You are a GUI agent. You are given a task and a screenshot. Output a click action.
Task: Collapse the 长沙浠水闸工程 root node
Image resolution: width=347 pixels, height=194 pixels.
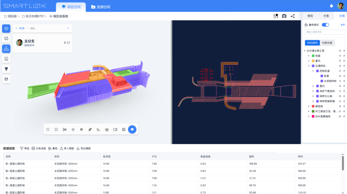pyautogui.click(x=305, y=51)
